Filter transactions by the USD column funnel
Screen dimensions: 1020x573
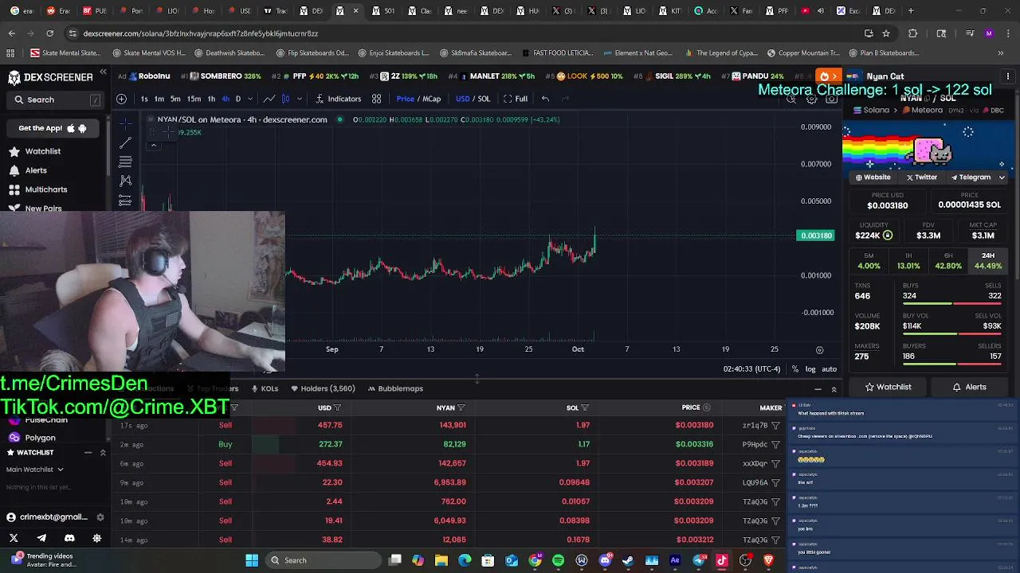337,407
